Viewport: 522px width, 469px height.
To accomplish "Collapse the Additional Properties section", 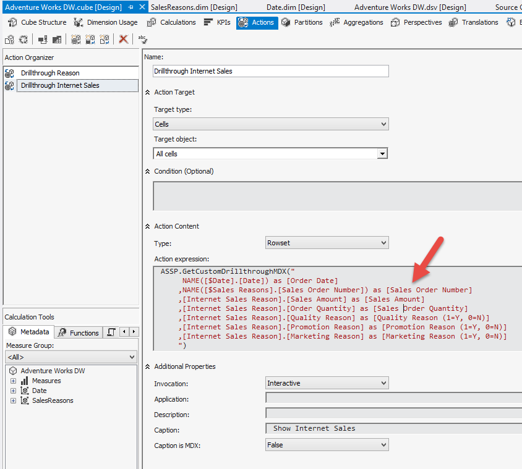I will 147,366.
